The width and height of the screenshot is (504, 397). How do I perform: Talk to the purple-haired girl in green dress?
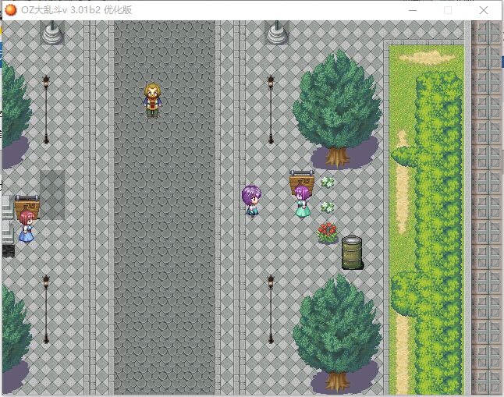(x=303, y=202)
